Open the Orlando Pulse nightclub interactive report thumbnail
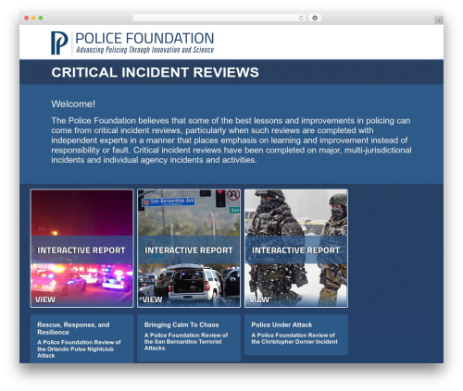This screenshot has height=391, width=463. point(81,249)
